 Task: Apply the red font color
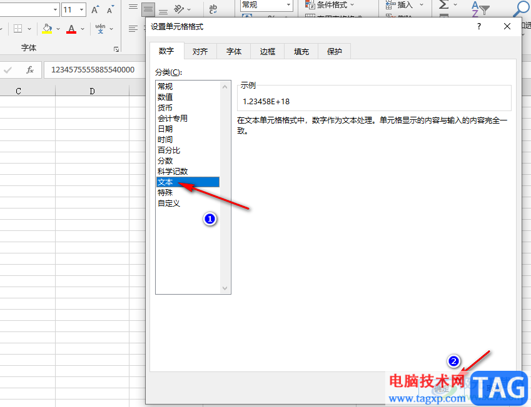tap(71, 29)
